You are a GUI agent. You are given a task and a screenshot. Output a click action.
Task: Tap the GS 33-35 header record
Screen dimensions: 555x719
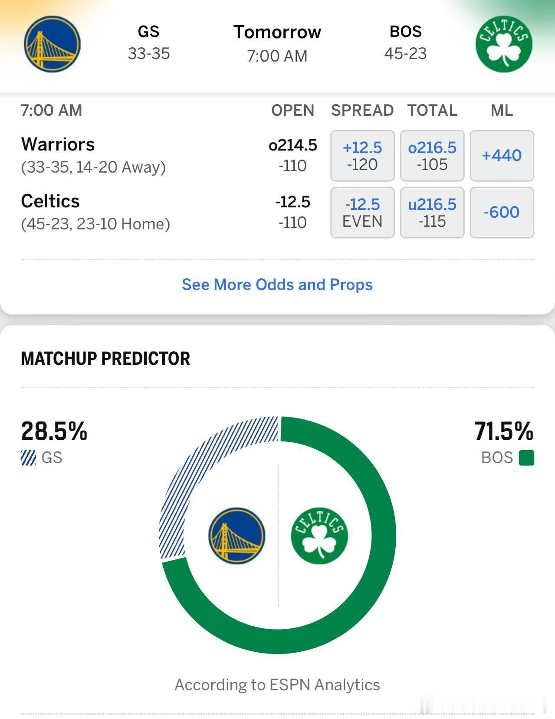pos(148,42)
